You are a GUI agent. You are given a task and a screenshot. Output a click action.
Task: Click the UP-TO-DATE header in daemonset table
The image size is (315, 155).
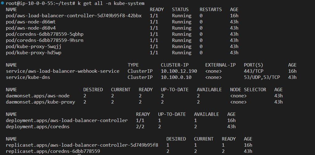tap(175, 90)
